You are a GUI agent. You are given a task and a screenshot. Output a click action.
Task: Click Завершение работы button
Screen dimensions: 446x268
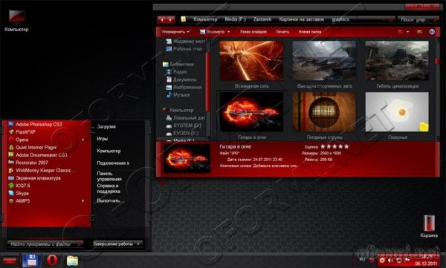point(114,244)
